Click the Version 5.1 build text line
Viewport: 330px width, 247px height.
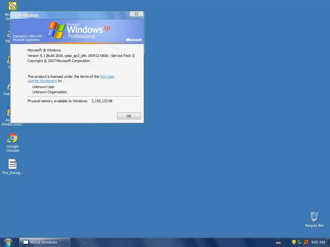(x=81, y=56)
